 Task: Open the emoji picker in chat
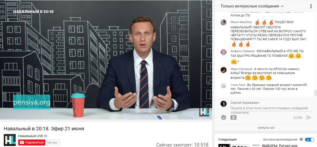click(x=224, y=117)
